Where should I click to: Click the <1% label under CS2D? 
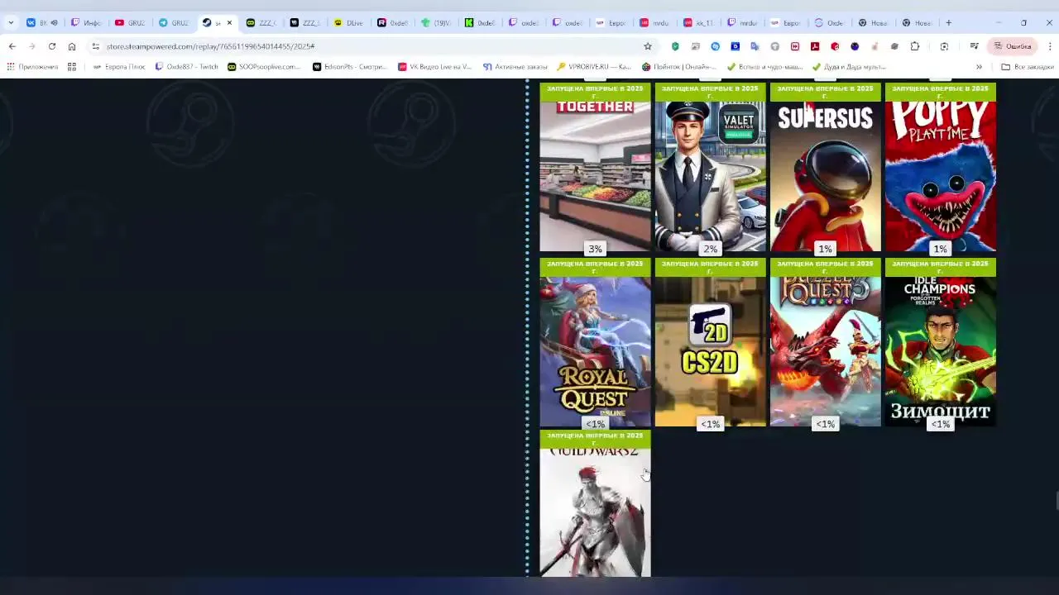tap(711, 424)
